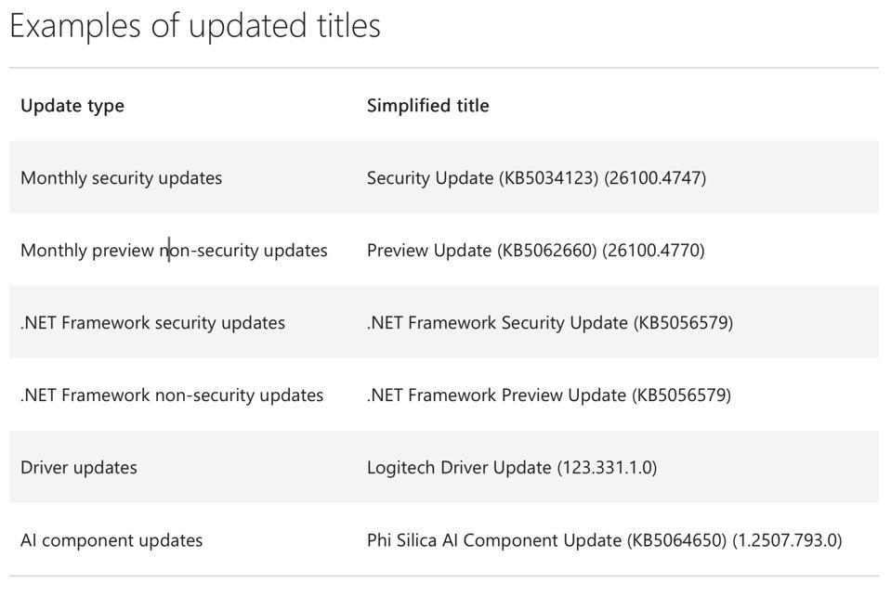Screen dimensions: 891x596
Task: Select the '.NET Framework security updates' cell
Action: click(152, 323)
